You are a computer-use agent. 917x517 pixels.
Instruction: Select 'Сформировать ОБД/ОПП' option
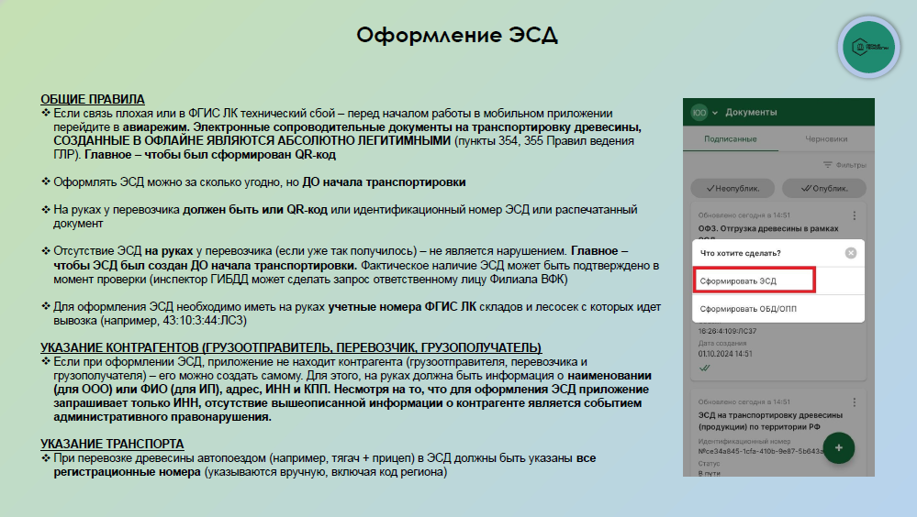(748, 309)
